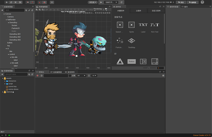This screenshot has height=137, width=212.
Task: Open console log file icon
Action: pos(41,76)
